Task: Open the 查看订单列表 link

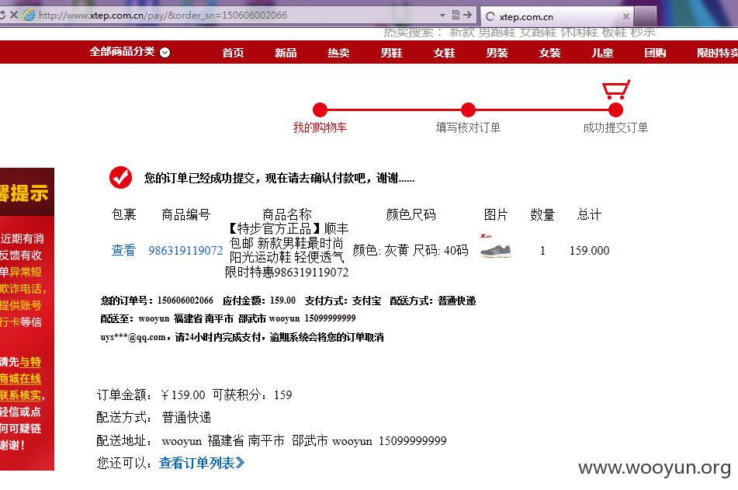Action: (x=202, y=463)
